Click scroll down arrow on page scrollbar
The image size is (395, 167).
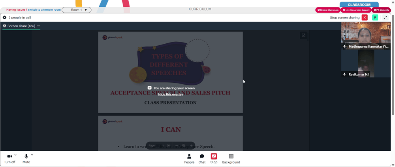[x=393, y=165]
